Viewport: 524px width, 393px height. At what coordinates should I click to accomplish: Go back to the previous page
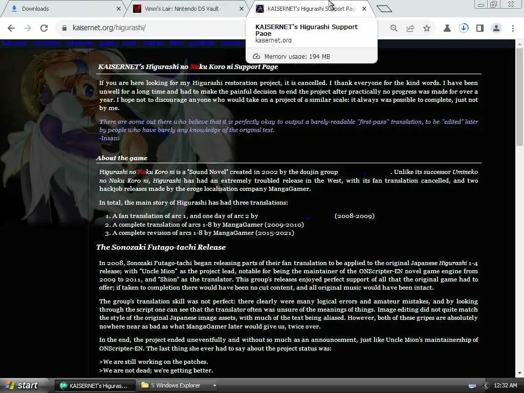(x=11, y=28)
